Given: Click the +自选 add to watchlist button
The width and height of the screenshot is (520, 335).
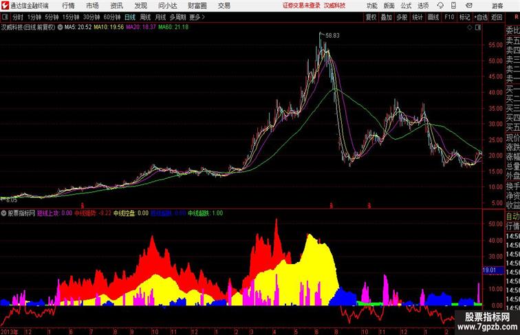Looking at the screenshot, I should tap(481, 17).
